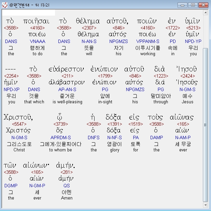Select the Greek word αἰῶνας
Viewport: 211px width, 211px height.
point(182,117)
